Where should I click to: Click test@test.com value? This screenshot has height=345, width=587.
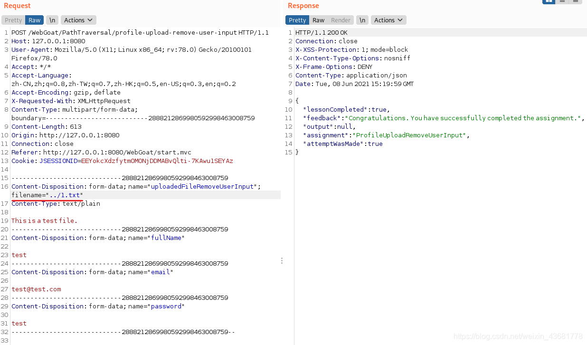37,289
